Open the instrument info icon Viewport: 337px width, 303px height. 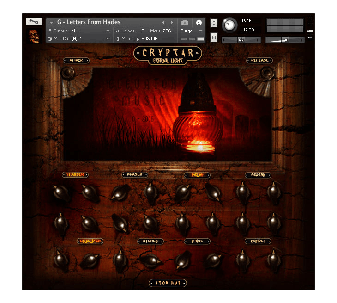click(199, 22)
